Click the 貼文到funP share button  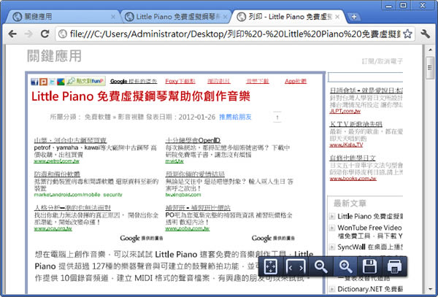[x=85, y=81]
